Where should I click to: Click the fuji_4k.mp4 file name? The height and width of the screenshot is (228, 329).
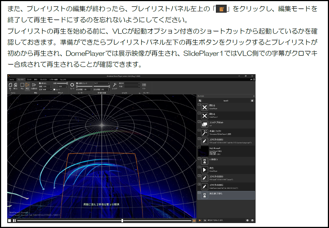click(x=215, y=148)
